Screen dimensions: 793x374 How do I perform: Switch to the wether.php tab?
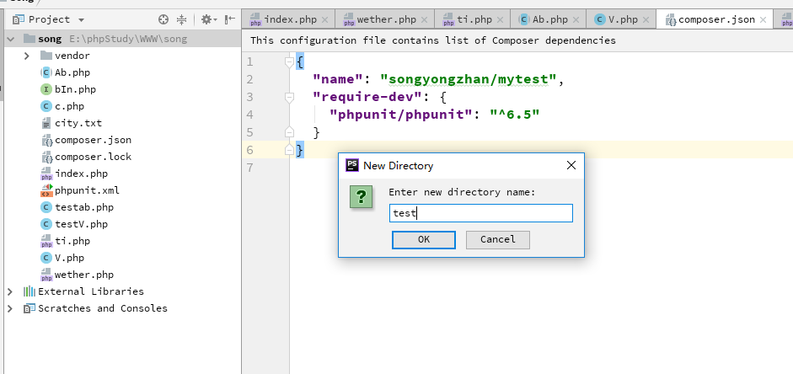click(x=386, y=19)
